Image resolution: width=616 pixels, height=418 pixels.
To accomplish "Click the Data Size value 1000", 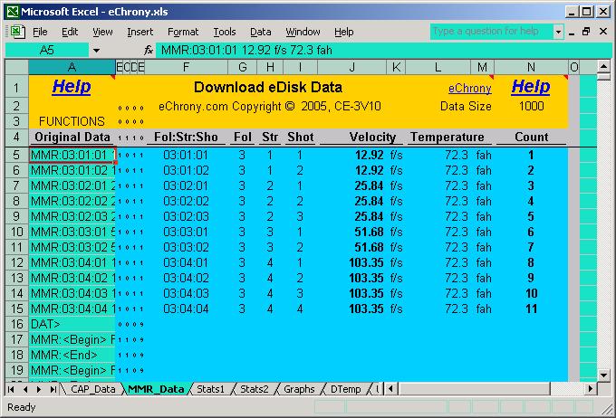I will (x=531, y=107).
